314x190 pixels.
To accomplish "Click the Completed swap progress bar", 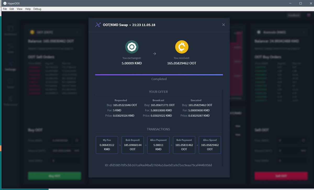I will click(x=159, y=75).
